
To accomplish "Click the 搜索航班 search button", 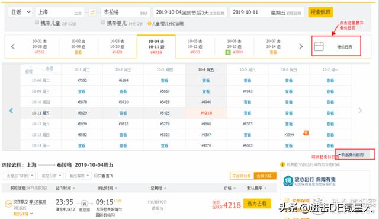I will point(320,12).
